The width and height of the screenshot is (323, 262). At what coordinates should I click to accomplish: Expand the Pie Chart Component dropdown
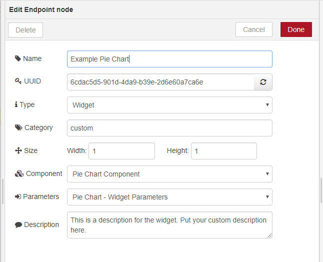(x=169, y=174)
